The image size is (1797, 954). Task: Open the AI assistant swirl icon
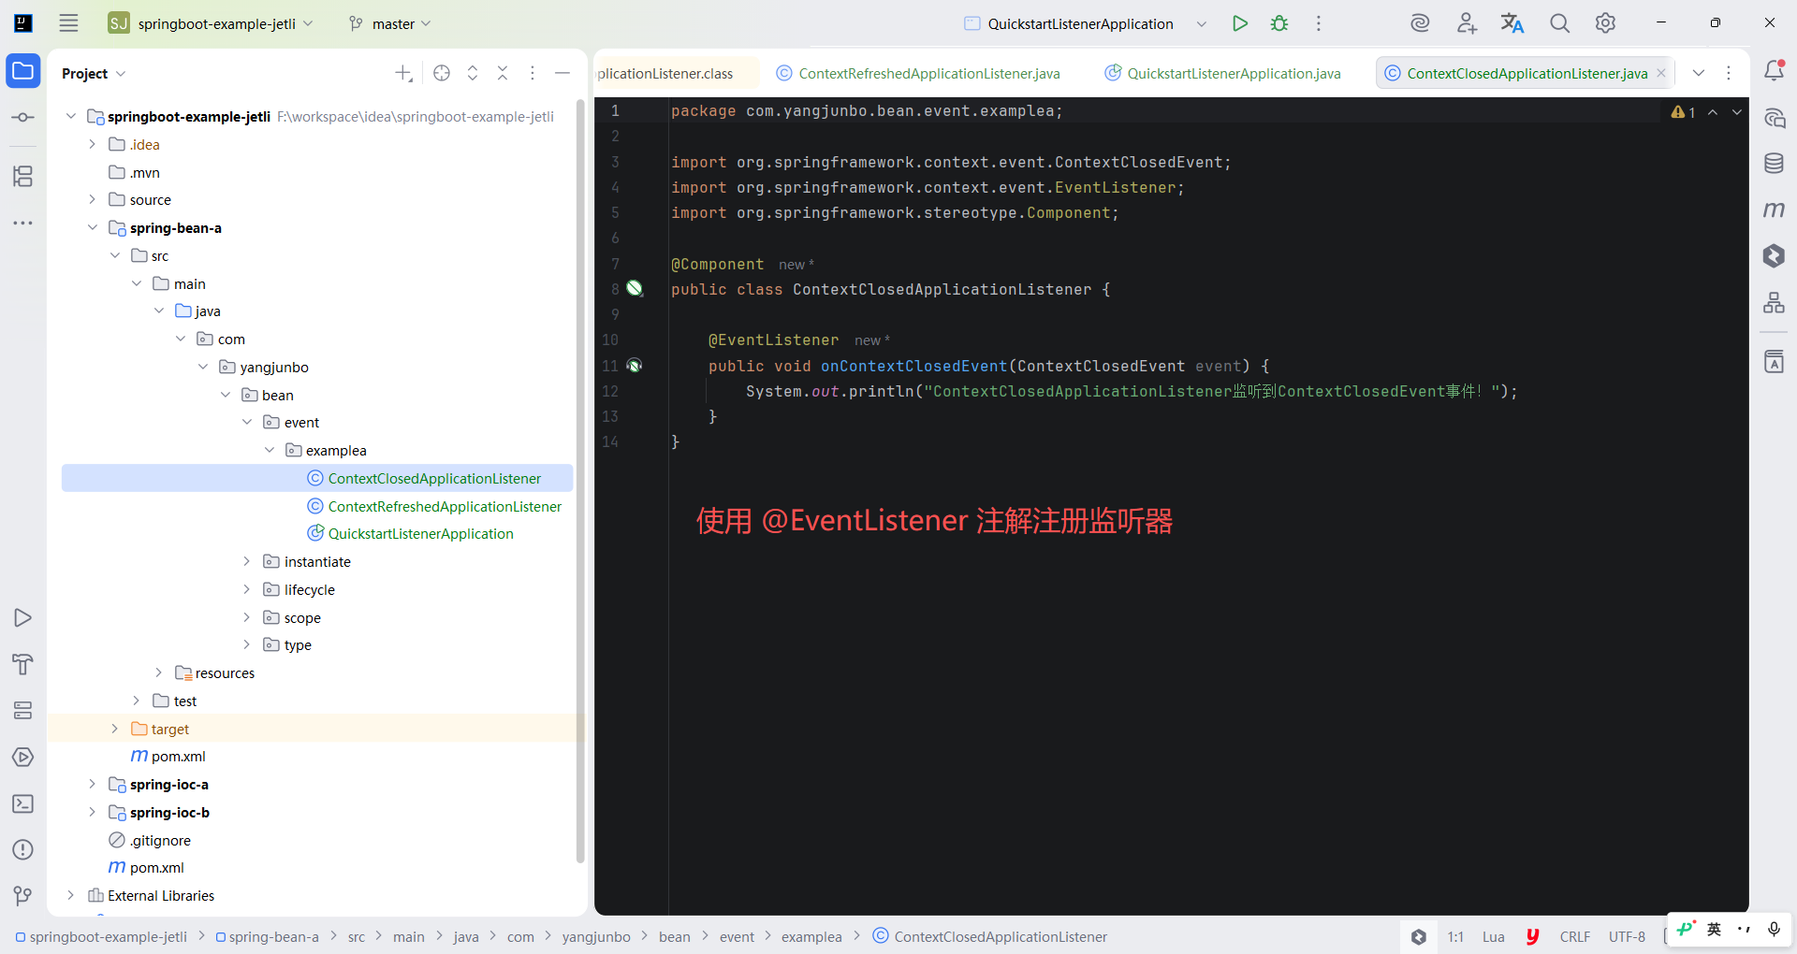click(x=1420, y=23)
